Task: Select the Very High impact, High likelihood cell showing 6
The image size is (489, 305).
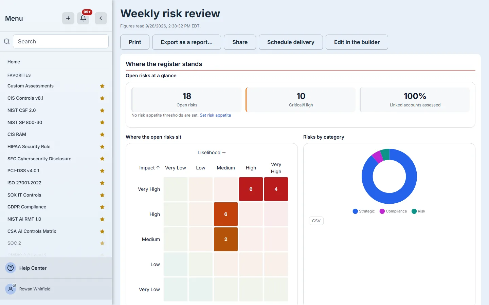Action: [x=251, y=189]
